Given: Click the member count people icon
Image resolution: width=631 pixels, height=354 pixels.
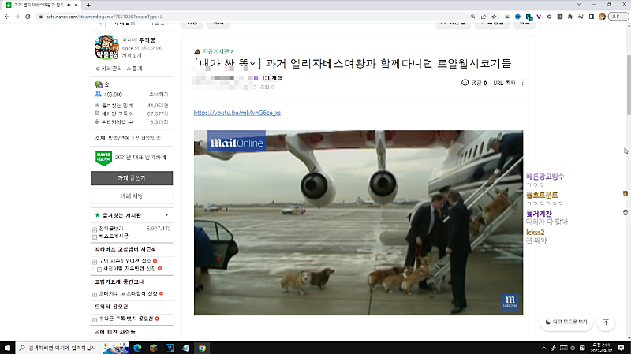Looking at the screenshot, I should tap(98, 94).
